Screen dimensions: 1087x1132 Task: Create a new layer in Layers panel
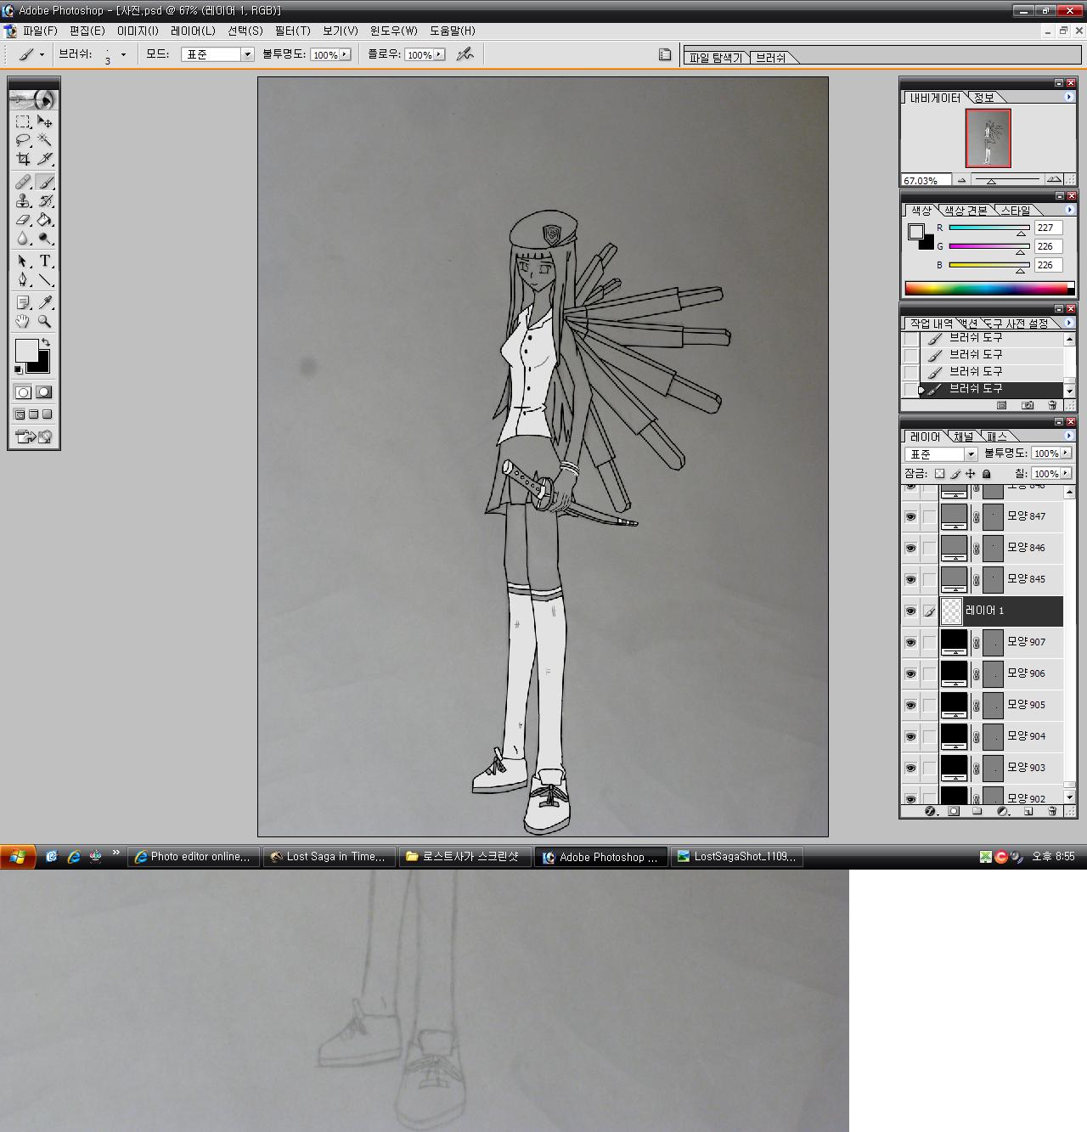(x=1028, y=811)
